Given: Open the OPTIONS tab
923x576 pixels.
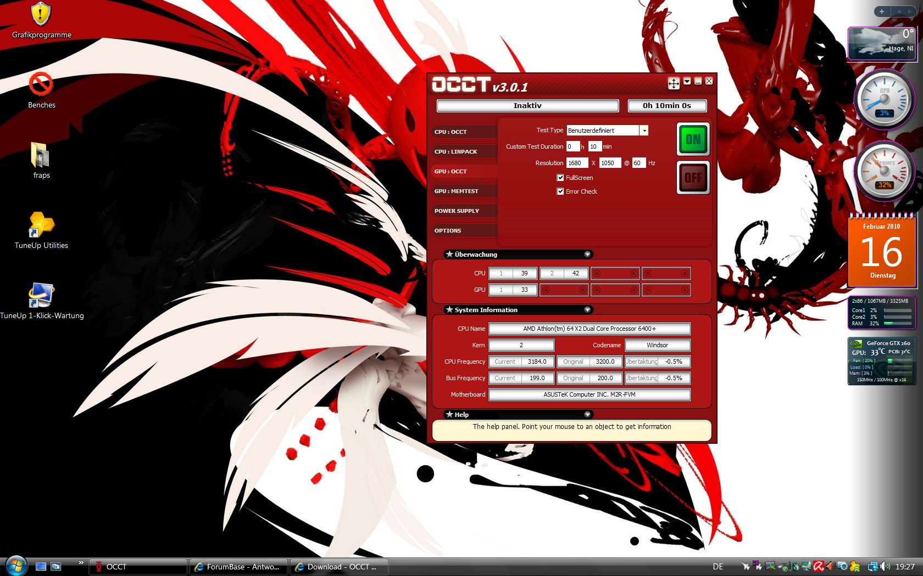Looking at the screenshot, I should (464, 230).
